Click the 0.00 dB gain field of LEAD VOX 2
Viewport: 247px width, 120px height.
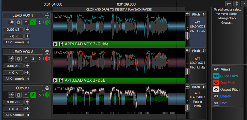[x=13, y=66]
